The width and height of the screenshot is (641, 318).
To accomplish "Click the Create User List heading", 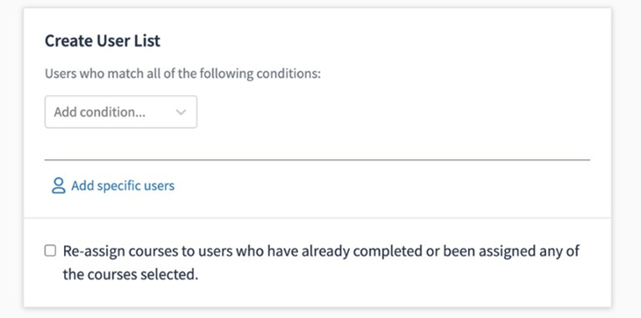I will [x=103, y=41].
